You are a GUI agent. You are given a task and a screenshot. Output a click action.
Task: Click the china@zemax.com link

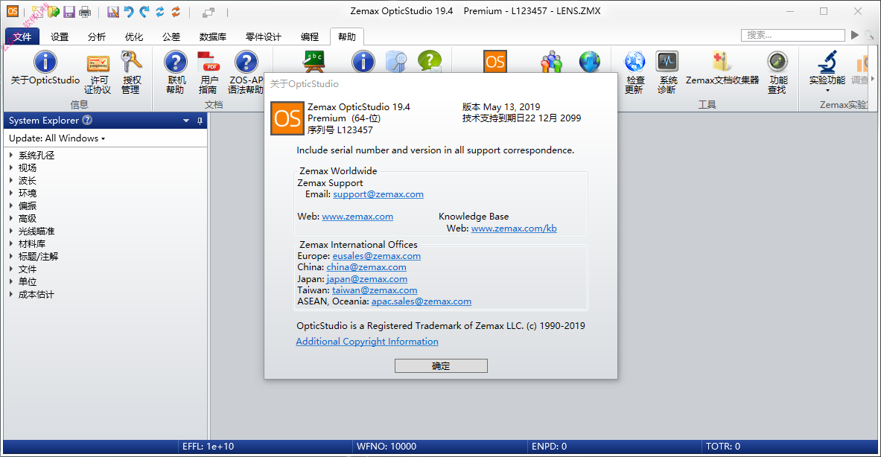coord(366,267)
